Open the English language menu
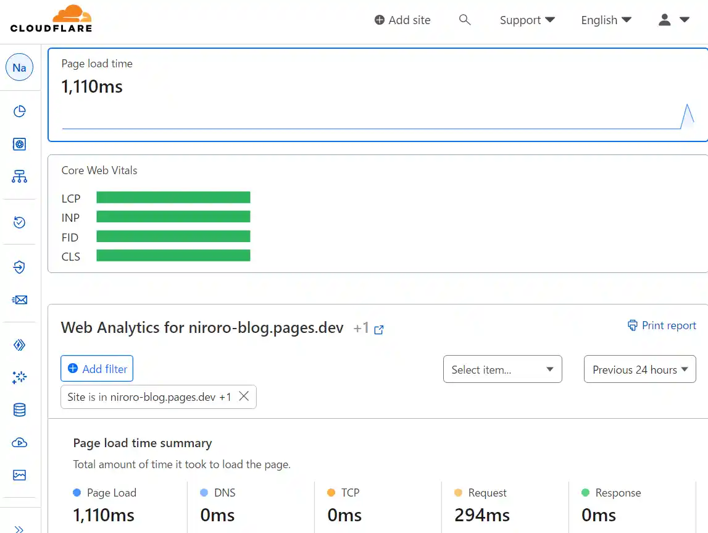Screen dimensions: 708x533 click(606, 20)
